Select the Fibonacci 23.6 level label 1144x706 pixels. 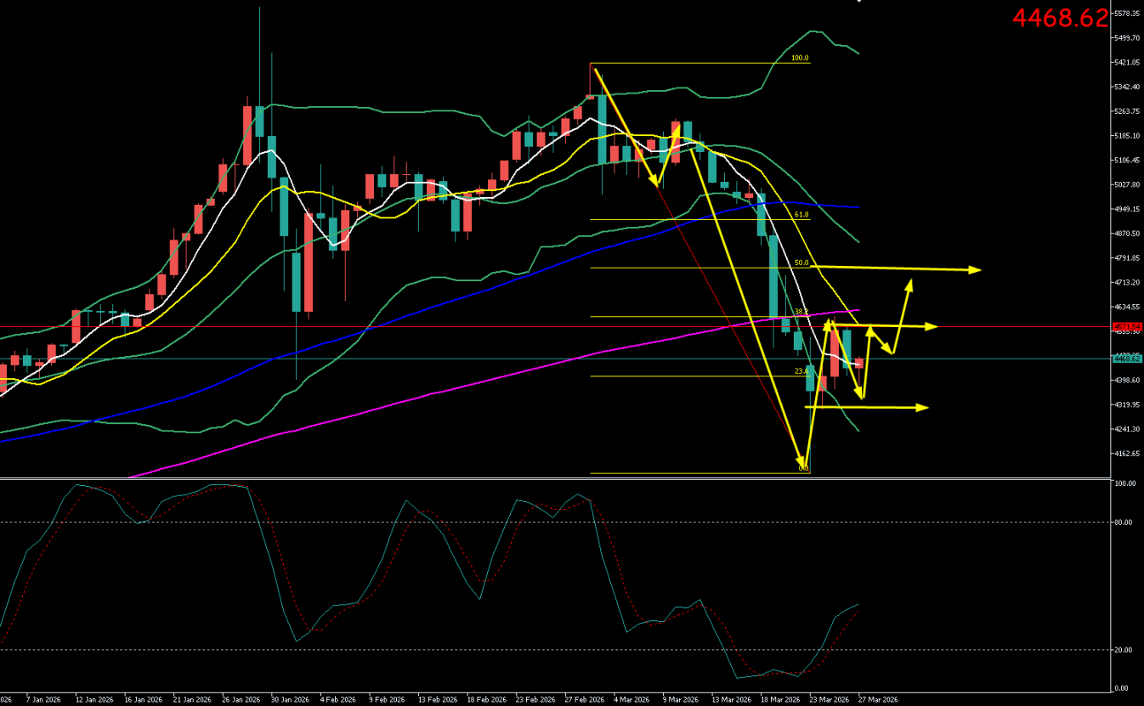click(x=801, y=371)
